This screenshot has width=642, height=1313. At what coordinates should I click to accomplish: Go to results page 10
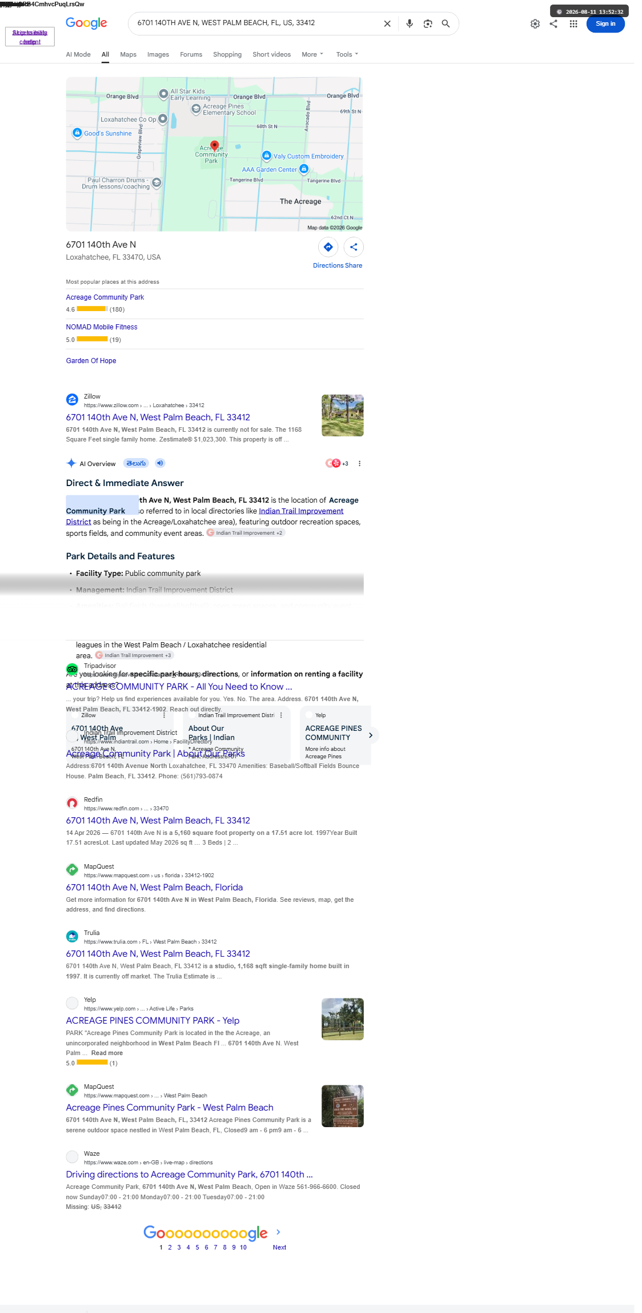pos(243,1247)
